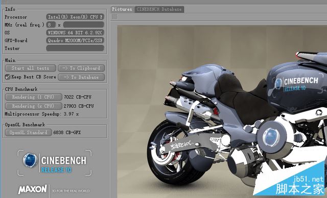327x198 pixels.
Task: Grab the dotted grip handle above Info panel
Action: [x=5, y=2]
